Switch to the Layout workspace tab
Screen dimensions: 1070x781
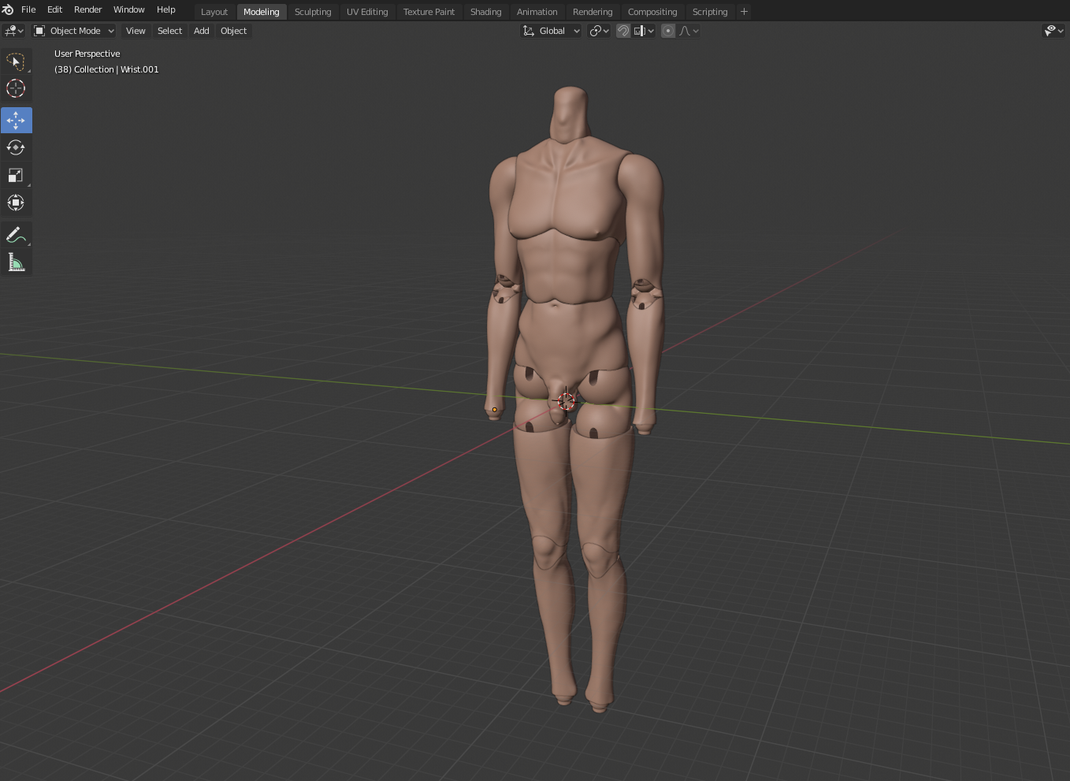point(214,12)
